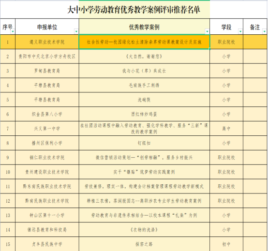Open the 序号 column filter dropdown
268x251 pixels.
[13, 31]
